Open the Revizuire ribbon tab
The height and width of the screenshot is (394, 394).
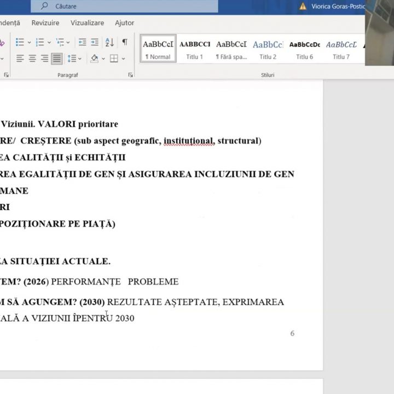pos(45,23)
